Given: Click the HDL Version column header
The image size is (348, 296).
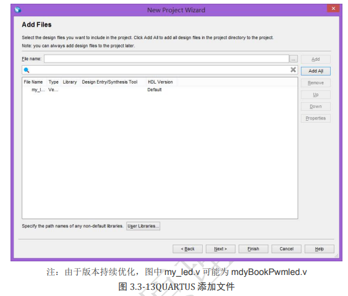Looking at the screenshot, I should [161, 82].
